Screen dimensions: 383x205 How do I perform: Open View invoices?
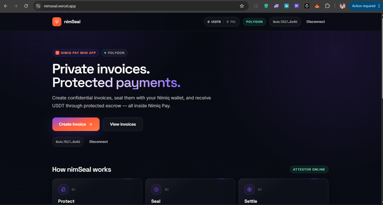123,124
